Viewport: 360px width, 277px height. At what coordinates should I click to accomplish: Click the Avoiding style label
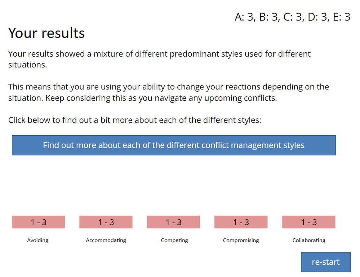pyautogui.click(x=38, y=240)
